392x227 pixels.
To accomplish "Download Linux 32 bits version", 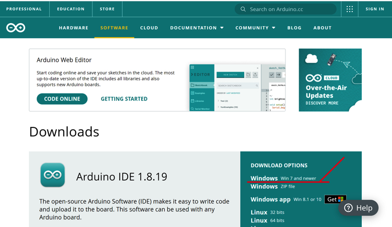I will 267,212.
